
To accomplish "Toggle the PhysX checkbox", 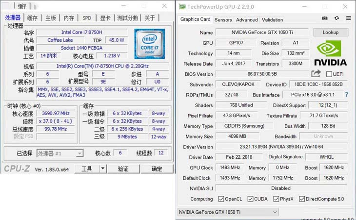I will click(x=276, y=199).
